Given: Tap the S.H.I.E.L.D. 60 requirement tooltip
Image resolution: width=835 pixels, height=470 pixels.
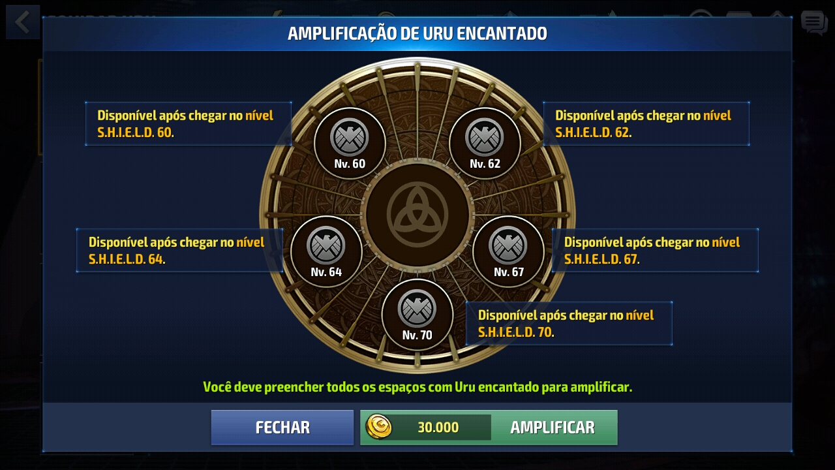Looking at the screenshot, I should tap(189, 124).
